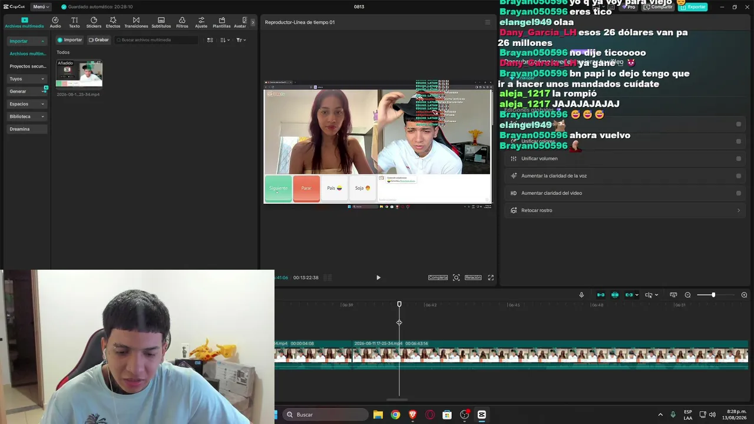The height and width of the screenshot is (424, 754).
Task: Expand the Biblioteca sidebar section
Action: (x=27, y=117)
